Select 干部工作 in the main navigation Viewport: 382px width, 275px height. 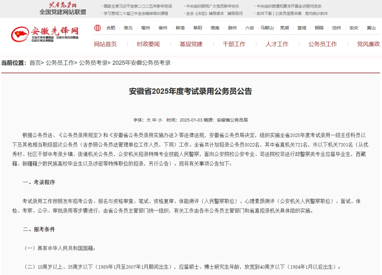coord(234,44)
